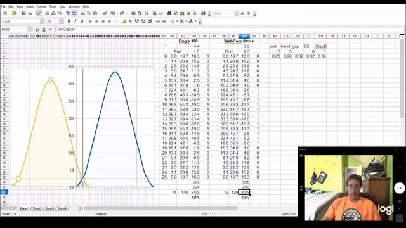Toggle Align Left for the cell
Image resolution: width=406 pixels, height=228 pixels.
90,21
